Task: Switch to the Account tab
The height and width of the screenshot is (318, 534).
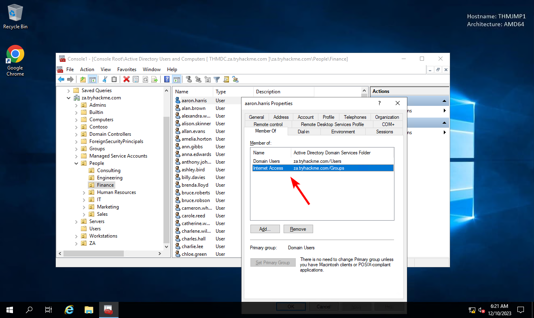Action: (x=306, y=117)
